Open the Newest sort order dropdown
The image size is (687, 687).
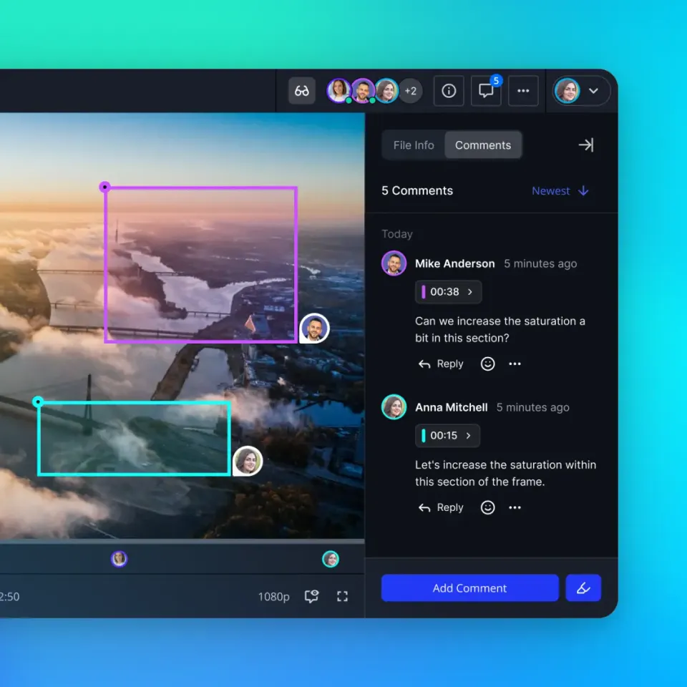click(x=560, y=190)
